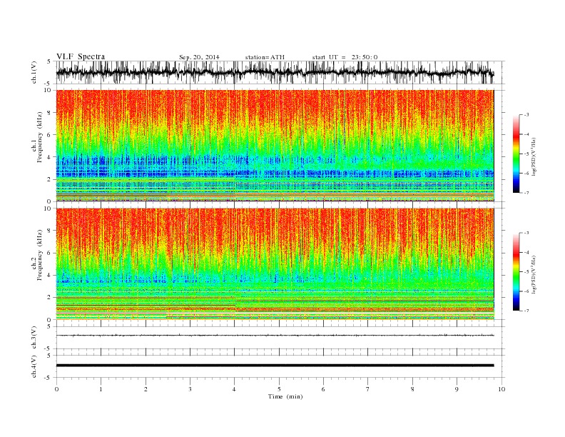Click the ch.1 spectrogram panel
This screenshot has width=565, height=437.
point(275,146)
